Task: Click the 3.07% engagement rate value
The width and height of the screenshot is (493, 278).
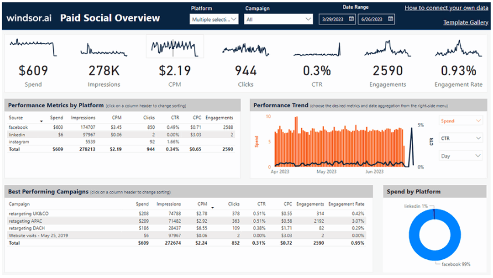Action: coord(358,221)
